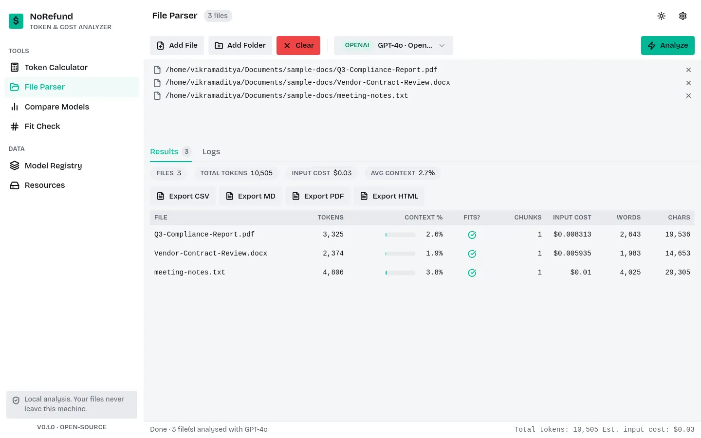Sort by the FITS? column header
701x438 pixels.
(472, 218)
